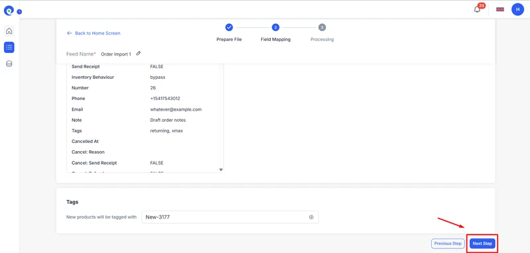
Task: Click Draft order notes value
Action: tap(168, 120)
